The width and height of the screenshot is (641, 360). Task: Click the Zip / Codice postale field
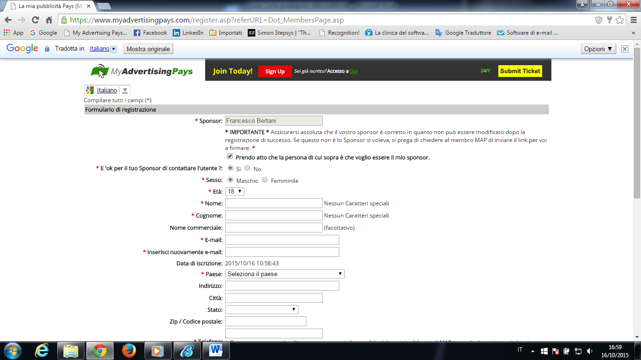pyautogui.click(x=266, y=321)
